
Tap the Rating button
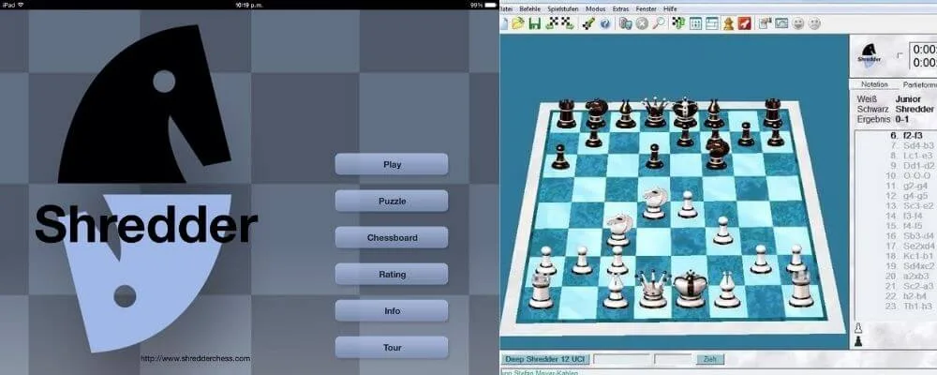click(392, 275)
